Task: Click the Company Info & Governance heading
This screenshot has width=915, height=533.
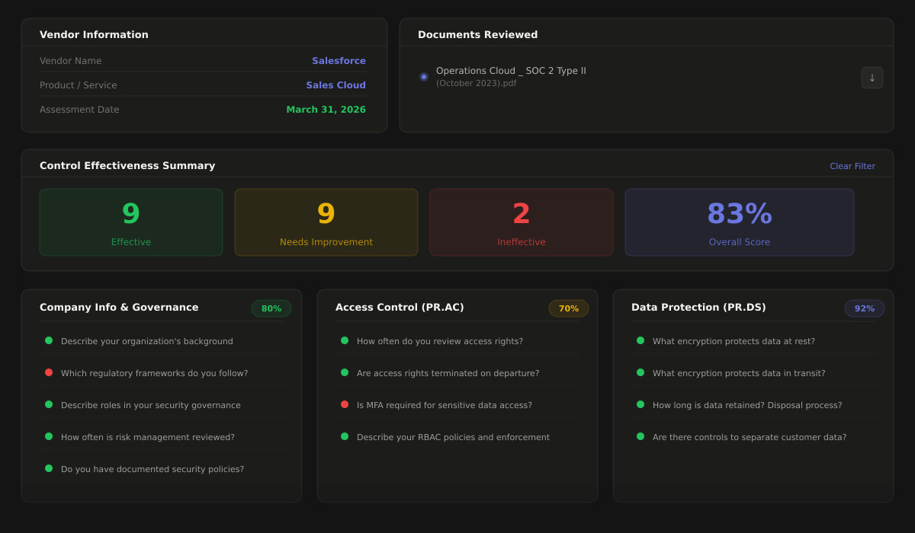Action: pos(119,308)
